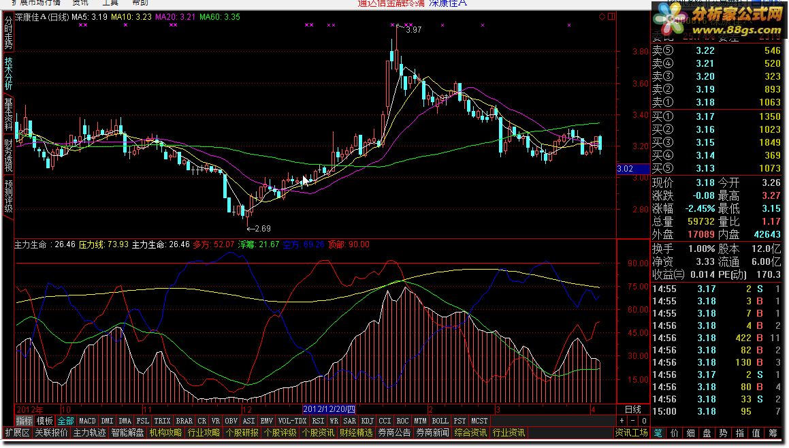Open the 主力轨迹 tab
The height and width of the screenshot is (448, 789).
click(x=90, y=433)
